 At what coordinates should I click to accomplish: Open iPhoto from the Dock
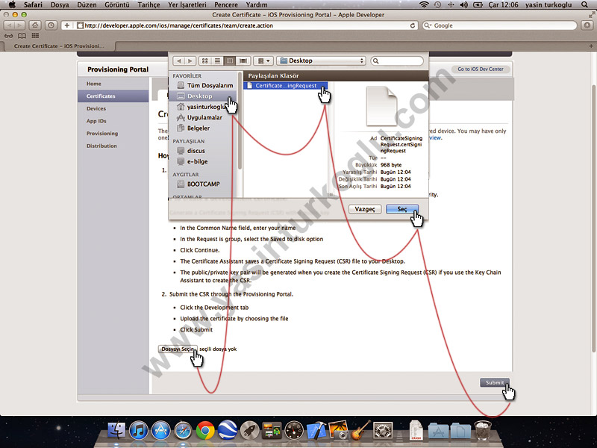(x=338, y=431)
